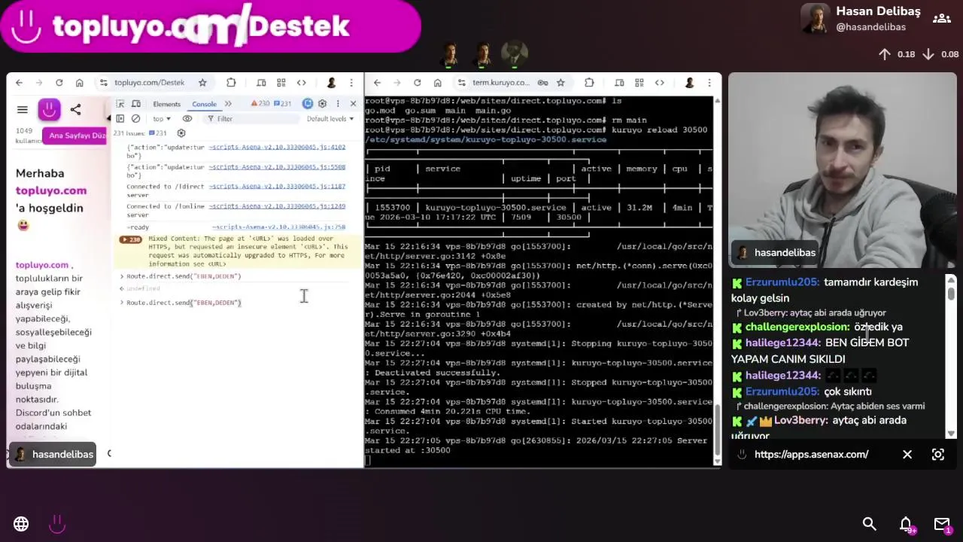Open the mail messages icon at bottom
Screen dimensions: 963x542
pyautogui.click(x=942, y=524)
